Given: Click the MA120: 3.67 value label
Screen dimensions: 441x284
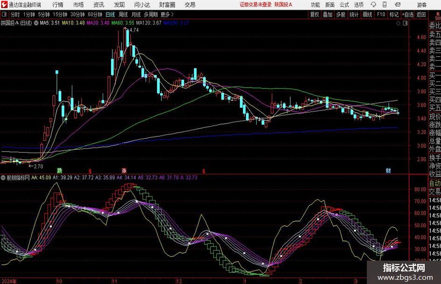Looking at the screenshot, I should 148,23.
